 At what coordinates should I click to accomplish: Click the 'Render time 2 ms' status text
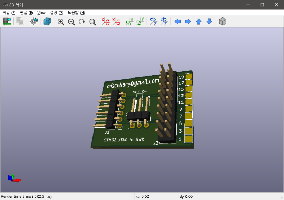point(26,196)
